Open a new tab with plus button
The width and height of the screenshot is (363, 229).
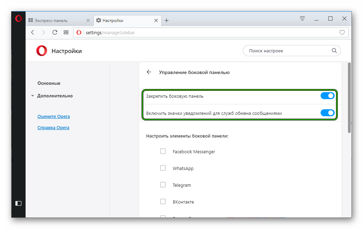tap(166, 21)
